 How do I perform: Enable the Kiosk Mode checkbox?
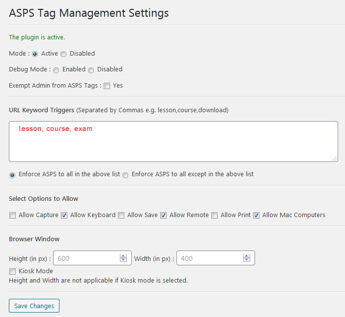13,271
